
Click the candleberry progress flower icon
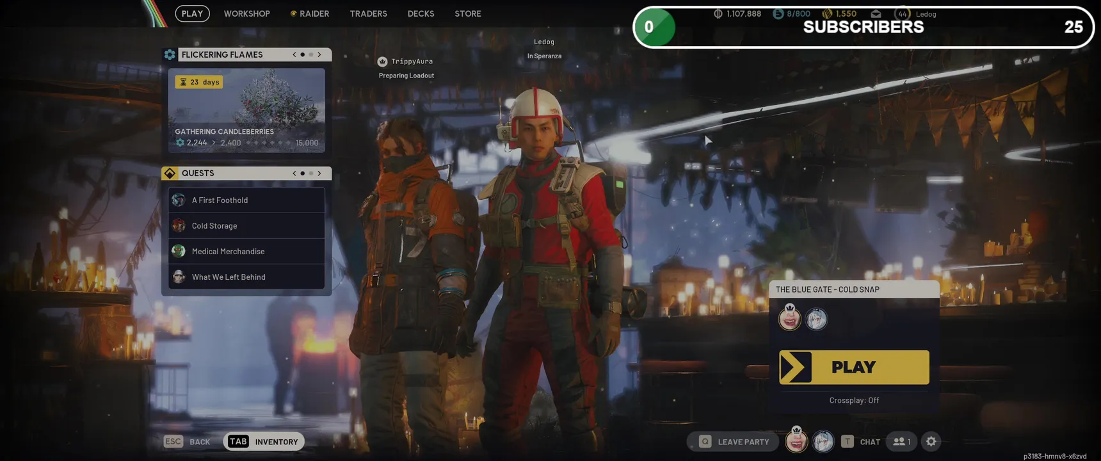point(180,143)
